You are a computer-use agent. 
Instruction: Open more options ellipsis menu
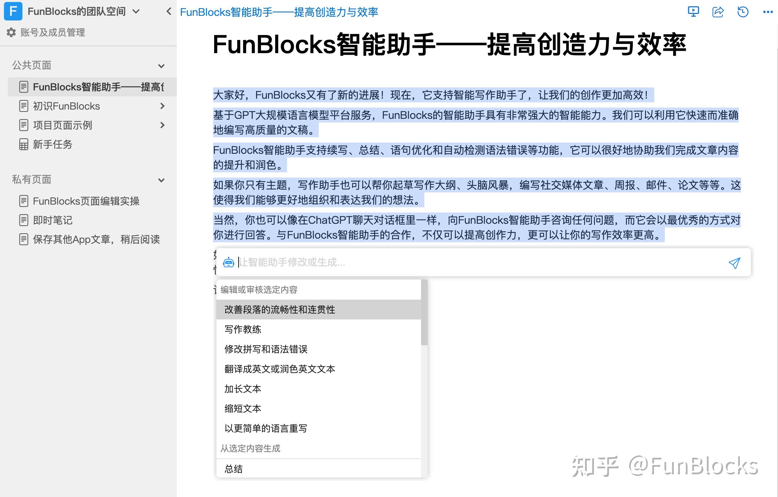pyautogui.click(x=767, y=12)
